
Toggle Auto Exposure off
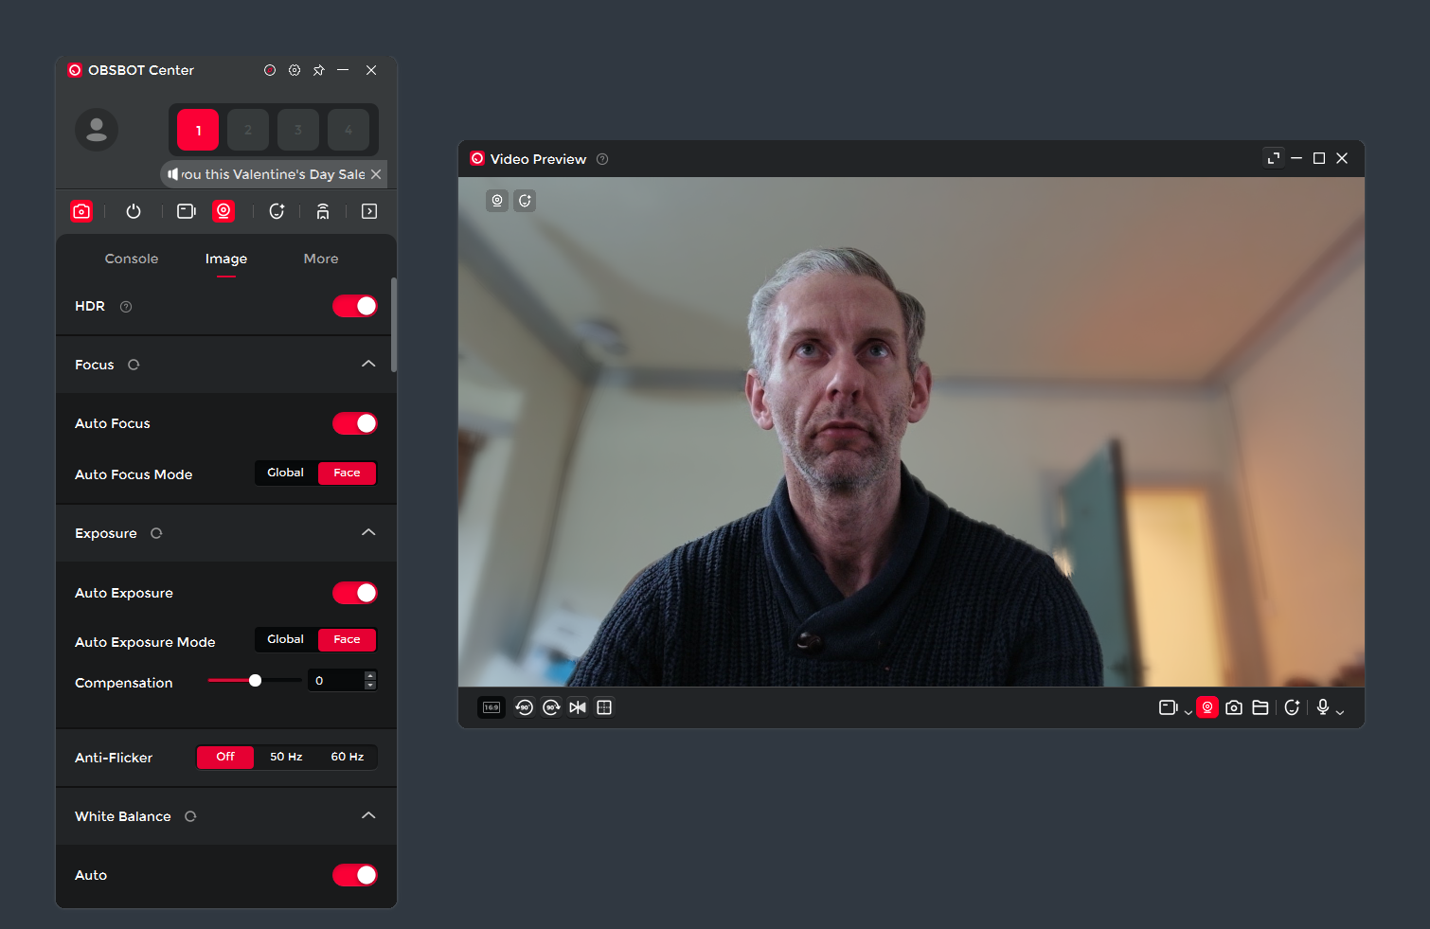tap(355, 593)
